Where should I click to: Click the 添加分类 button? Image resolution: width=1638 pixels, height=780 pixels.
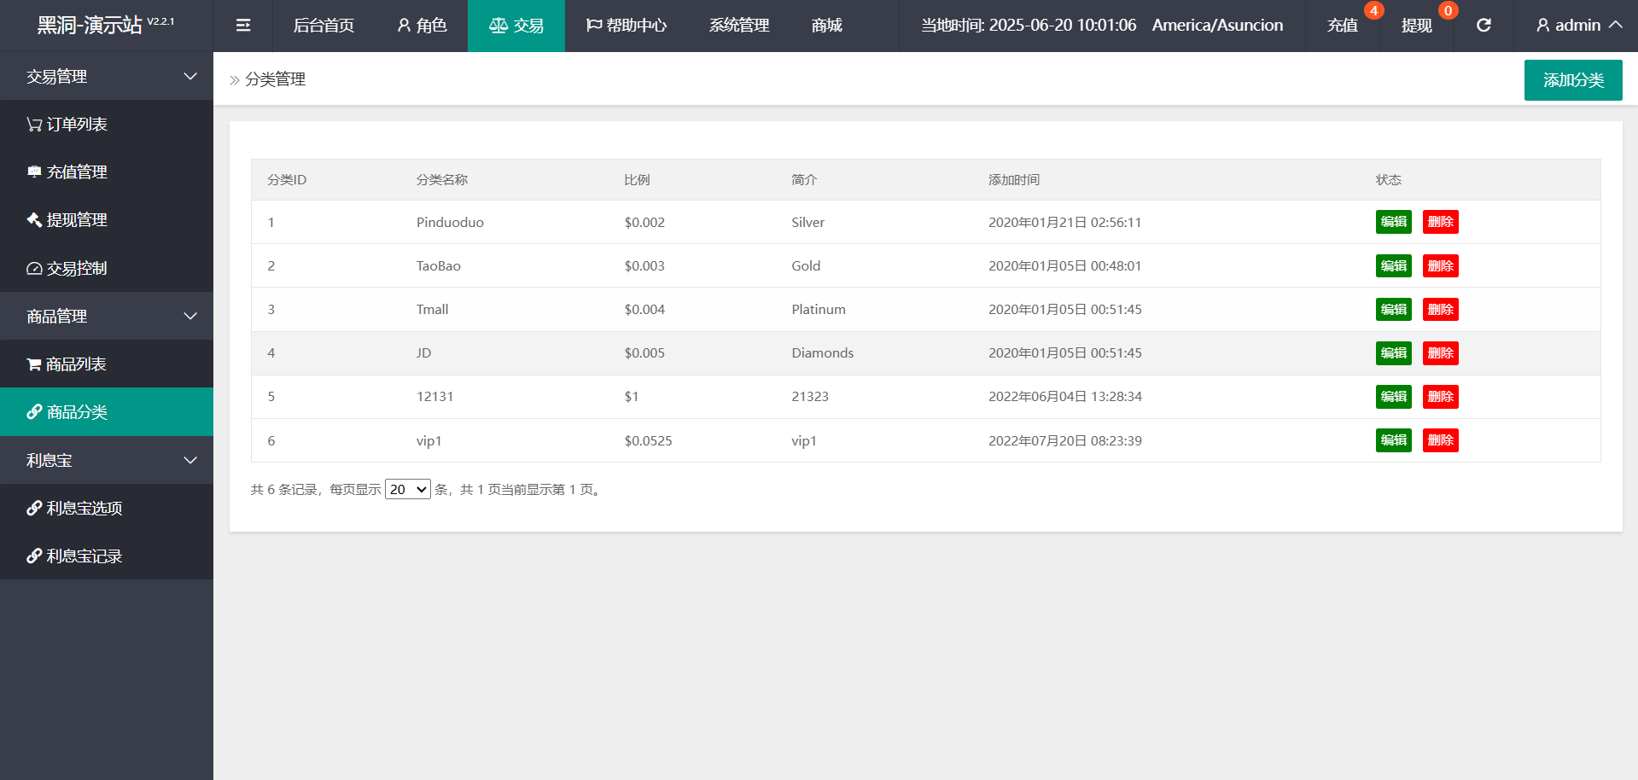[x=1573, y=80]
